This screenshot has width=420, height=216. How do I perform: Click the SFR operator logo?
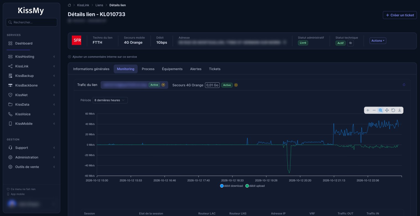(77, 40)
